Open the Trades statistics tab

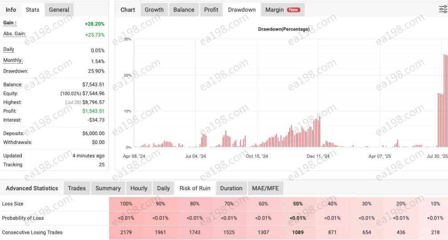point(77,188)
